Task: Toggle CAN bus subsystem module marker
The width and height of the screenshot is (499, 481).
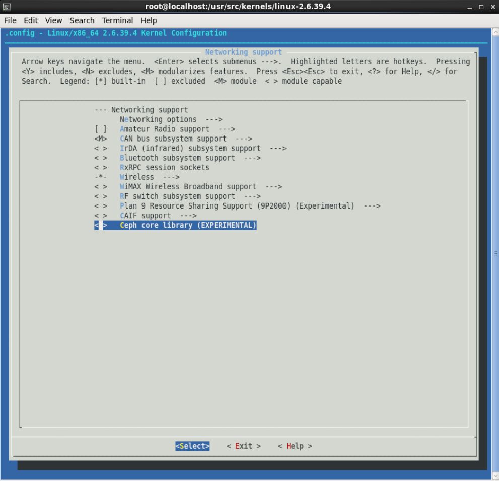Action: pos(101,139)
